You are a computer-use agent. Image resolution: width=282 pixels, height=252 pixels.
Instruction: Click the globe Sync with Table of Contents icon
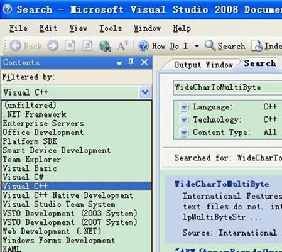click(105, 46)
